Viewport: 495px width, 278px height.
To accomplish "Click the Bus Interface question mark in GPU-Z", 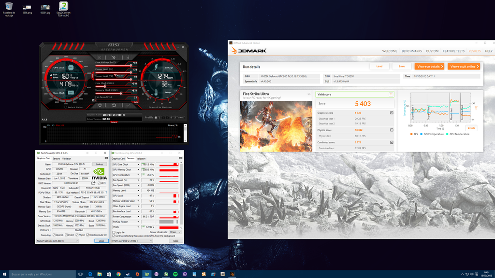I will [x=106, y=193].
